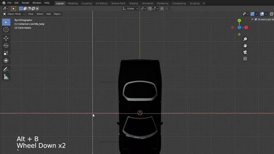This screenshot has width=274, height=154.
Task: Select the Transform tool
Action: [6, 61]
